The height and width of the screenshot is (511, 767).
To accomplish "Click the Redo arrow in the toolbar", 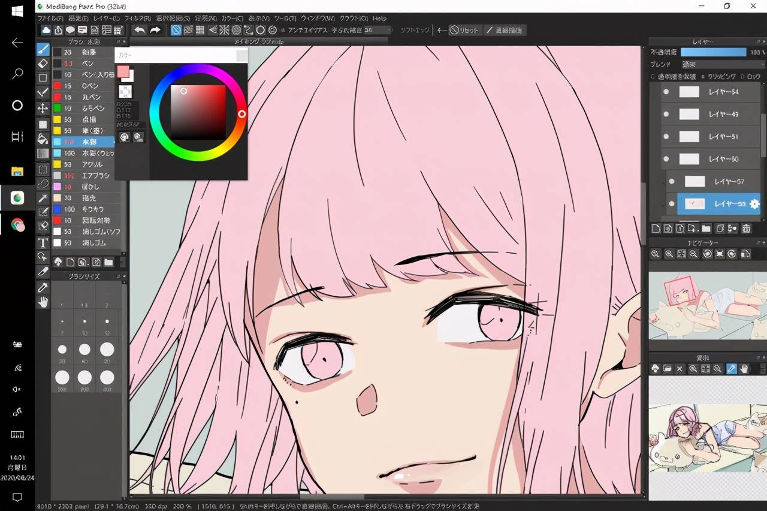I will [x=155, y=30].
